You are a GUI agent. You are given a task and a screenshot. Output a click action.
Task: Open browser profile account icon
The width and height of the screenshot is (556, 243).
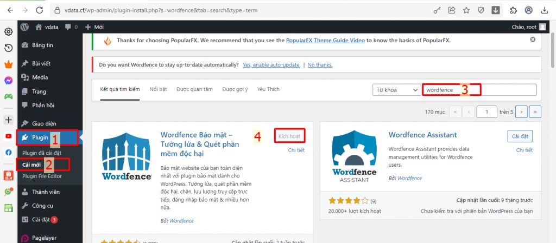pos(529,10)
